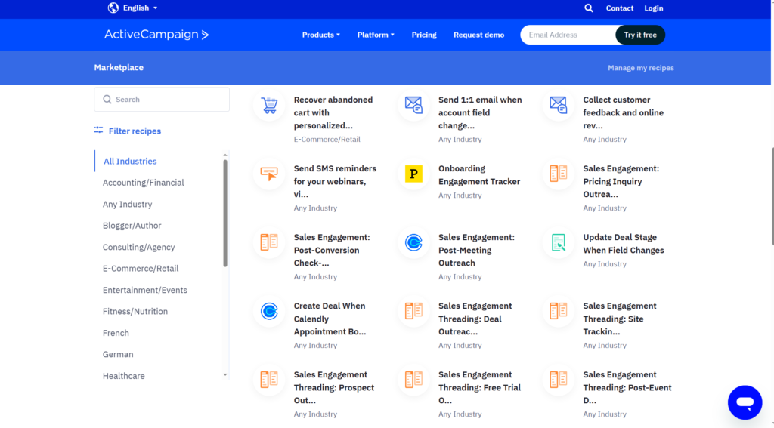Open Manage my recipes
Viewport: 774px width, 428px height.
(x=641, y=68)
